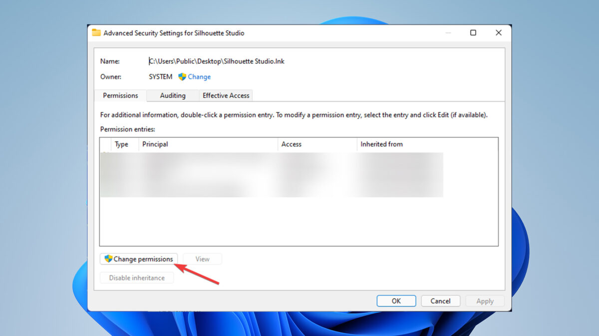Sort entries by Type column header
Image resolution: width=599 pixels, height=336 pixels.
click(125, 144)
